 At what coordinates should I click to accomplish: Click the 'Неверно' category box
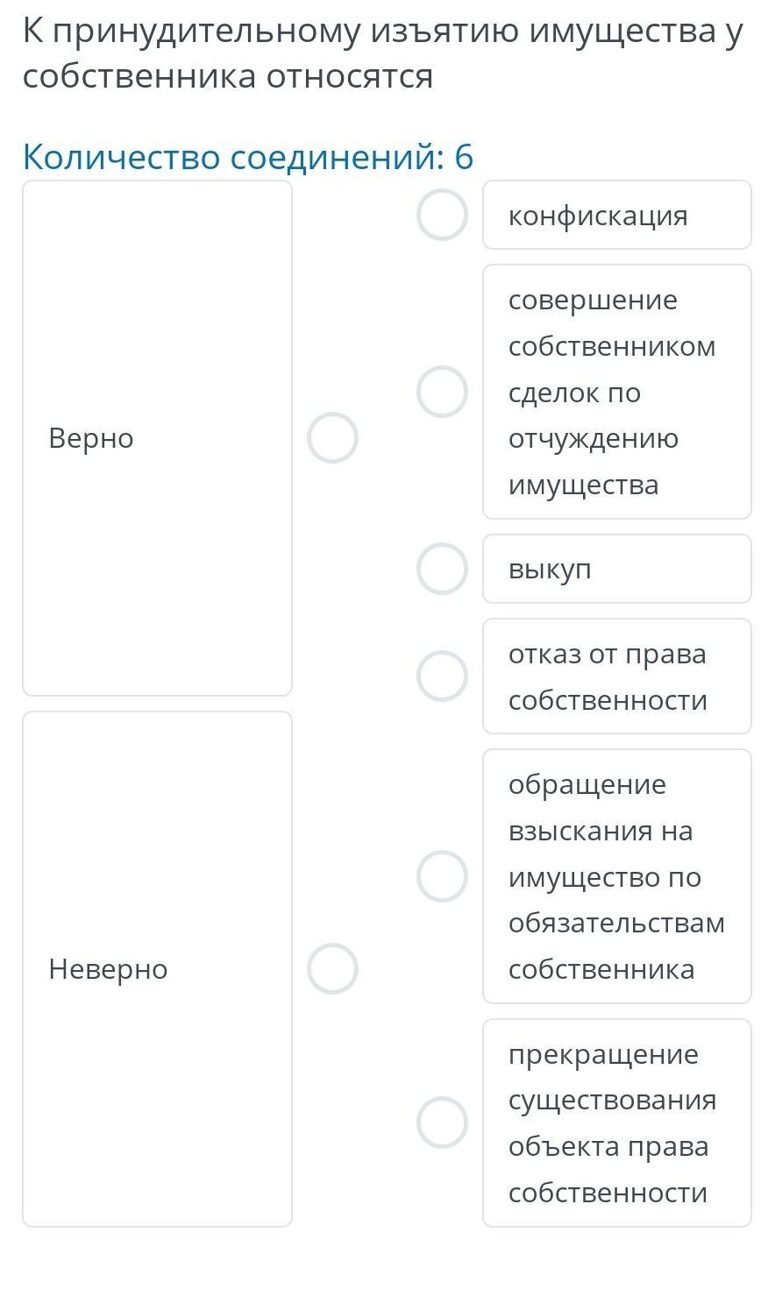[x=157, y=968]
